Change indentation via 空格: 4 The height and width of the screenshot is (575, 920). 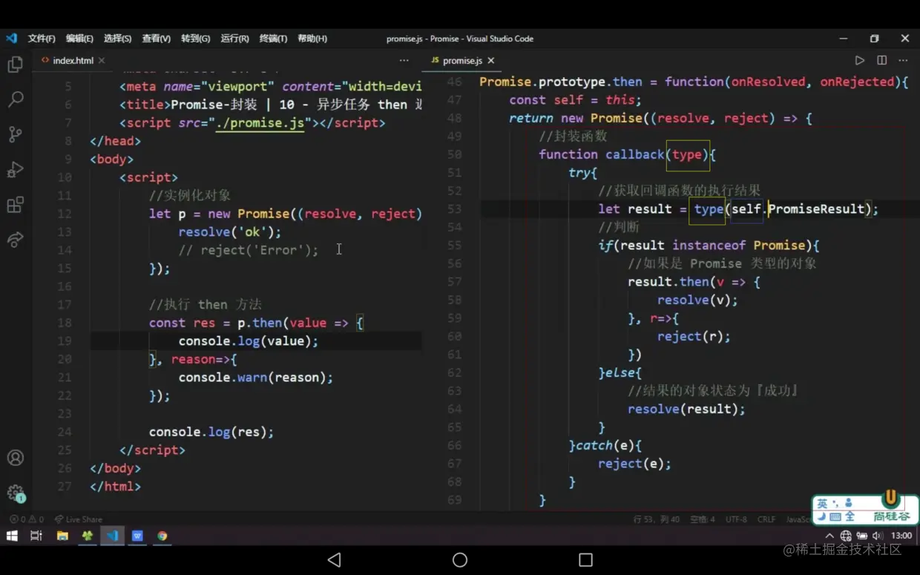point(702,519)
